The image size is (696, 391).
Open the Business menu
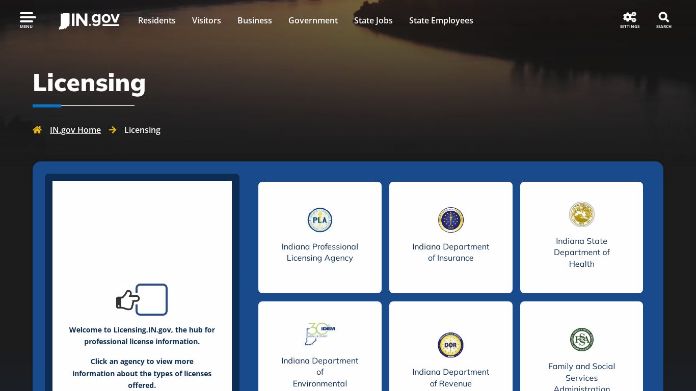(x=255, y=20)
